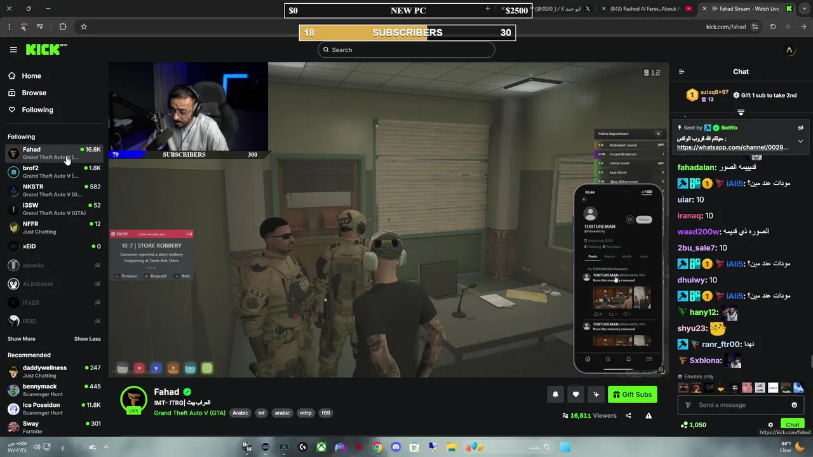Open offline channel ALBatabet
This screenshot has width=813, height=457.
54,284
